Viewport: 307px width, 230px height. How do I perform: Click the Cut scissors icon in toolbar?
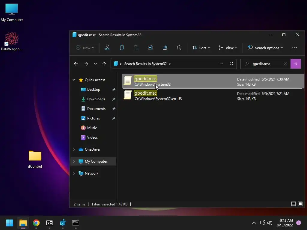(x=107, y=48)
